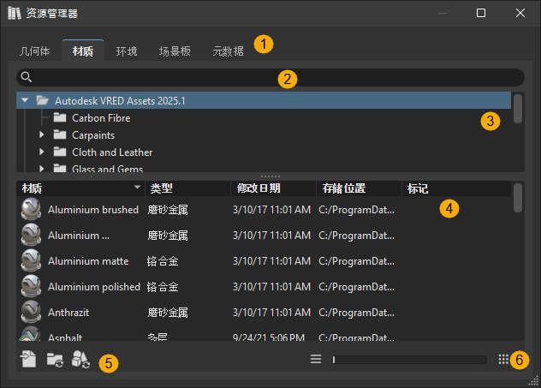Click the Aluminium polished material preview ball
541x388 pixels.
pyautogui.click(x=31, y=287)
